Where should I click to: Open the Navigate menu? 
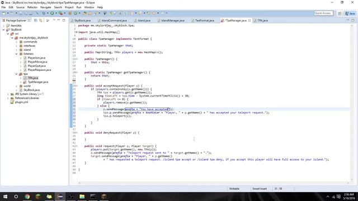(x=46, y=7)
